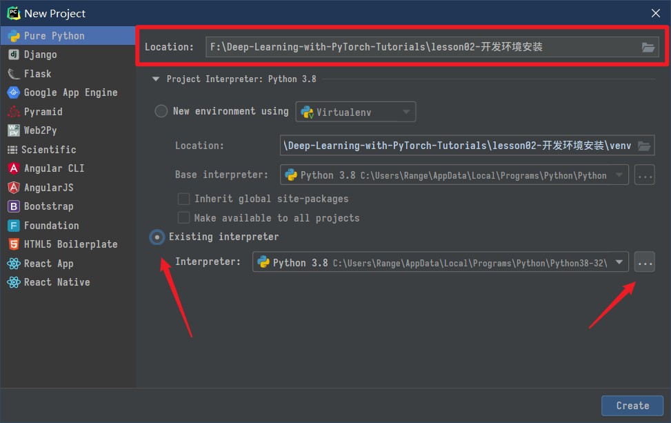Click the project Location path field
The width and height of the screenshot is (671, 423).
(432, 47)
